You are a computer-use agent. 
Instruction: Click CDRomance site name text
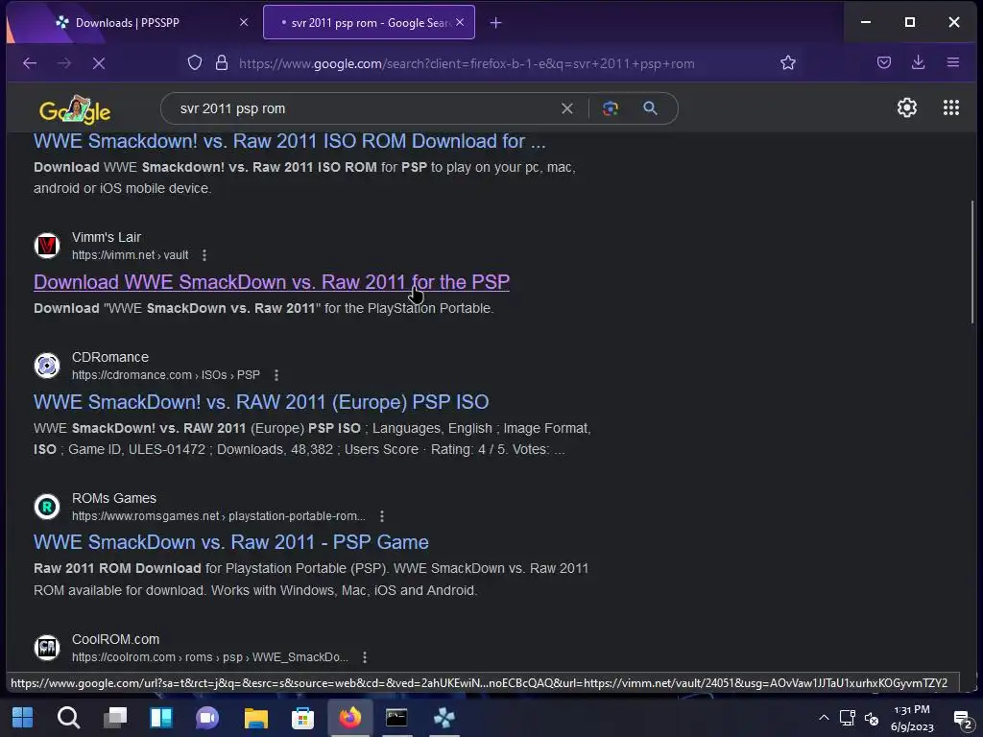pos(110,357)
